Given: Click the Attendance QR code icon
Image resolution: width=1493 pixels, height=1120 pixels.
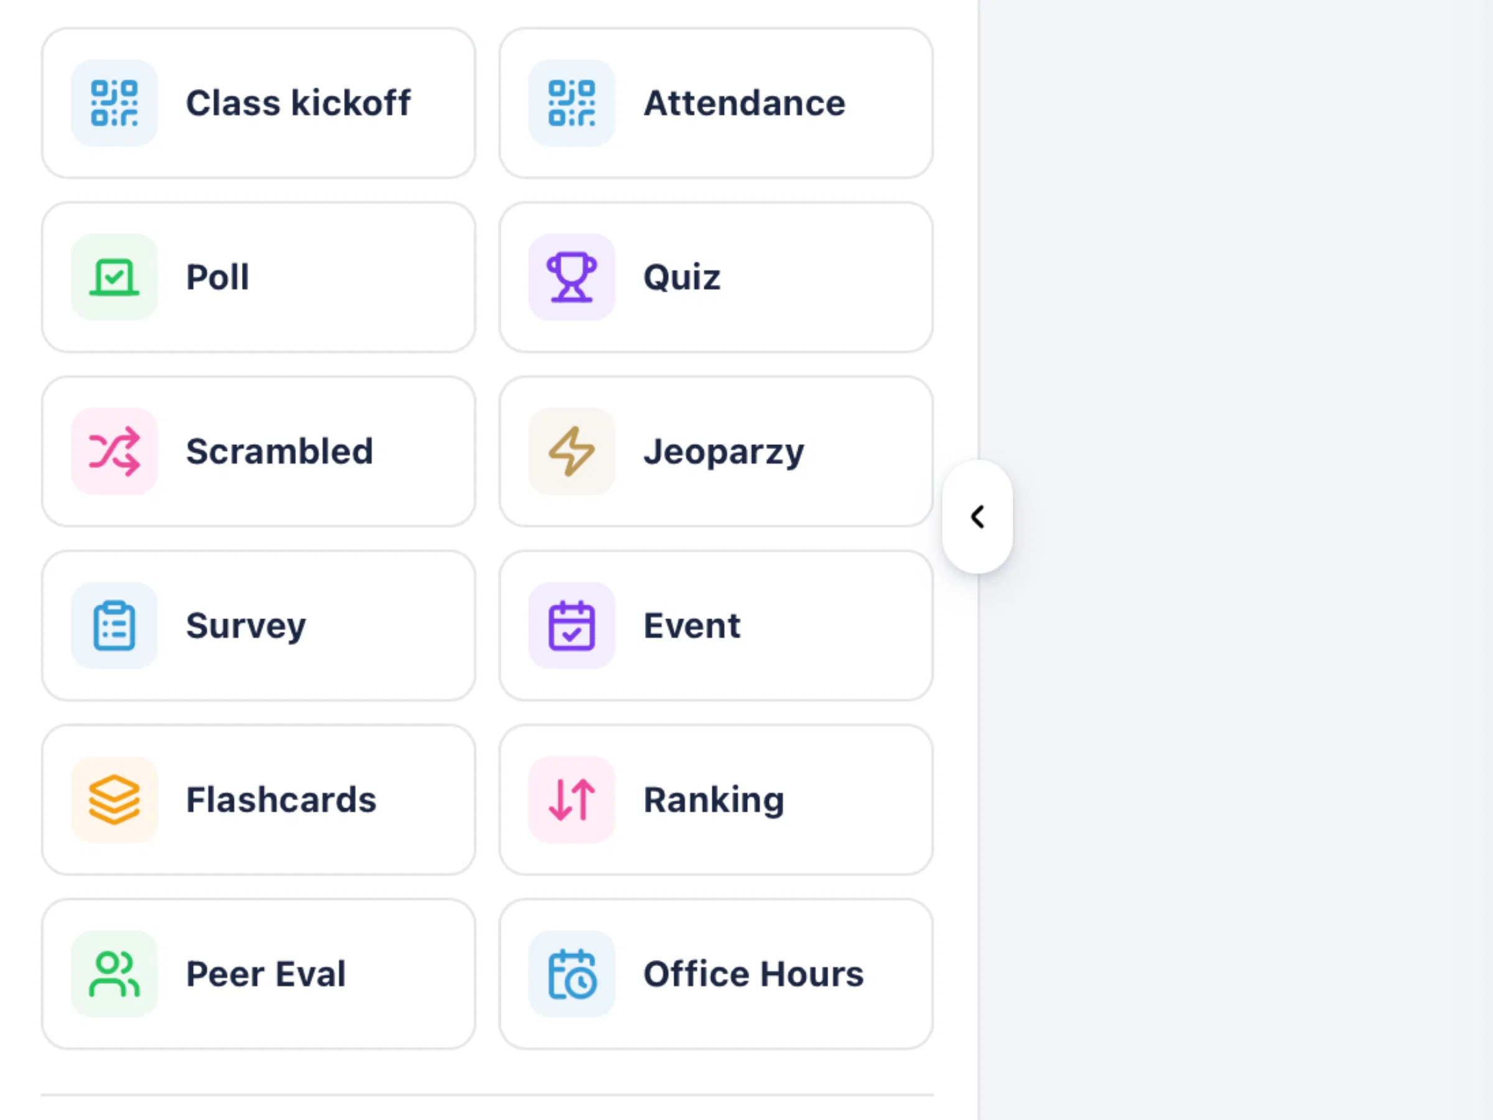Looking at the screenshot, I should [x=572, y=103].
